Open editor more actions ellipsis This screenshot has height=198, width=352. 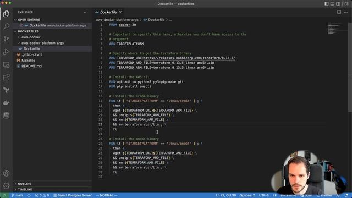(346, 12)
